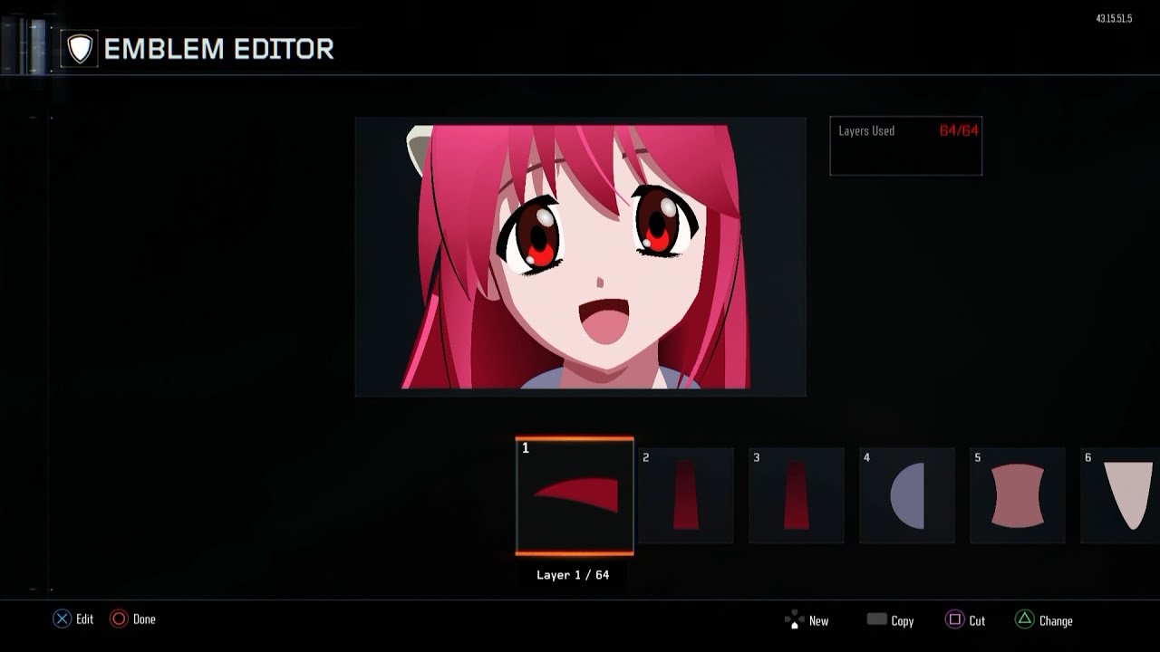Click the triangle button Change icon
The height and width of the screenshot is (652, 1160).
click(1024, 620)
